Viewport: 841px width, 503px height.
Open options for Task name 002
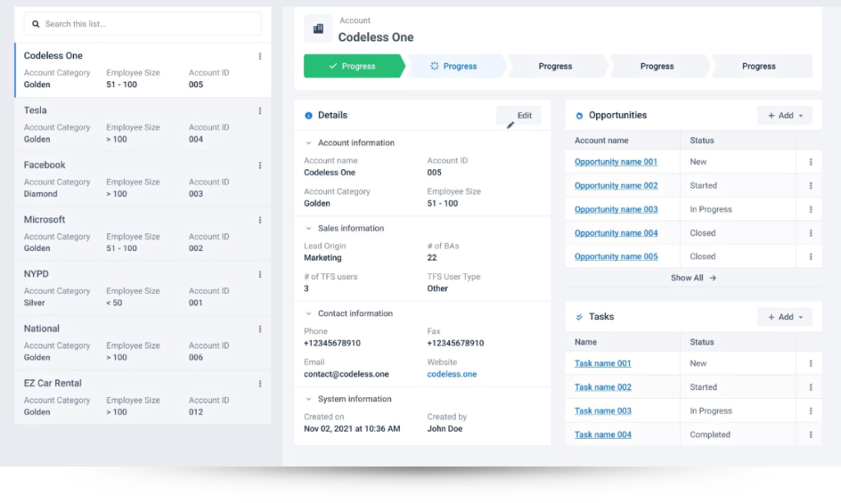click(811, 386)
